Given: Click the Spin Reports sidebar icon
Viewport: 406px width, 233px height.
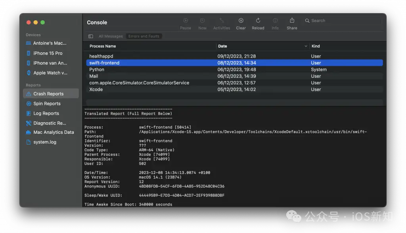Looking at the screenshot, I should point(28,103).
